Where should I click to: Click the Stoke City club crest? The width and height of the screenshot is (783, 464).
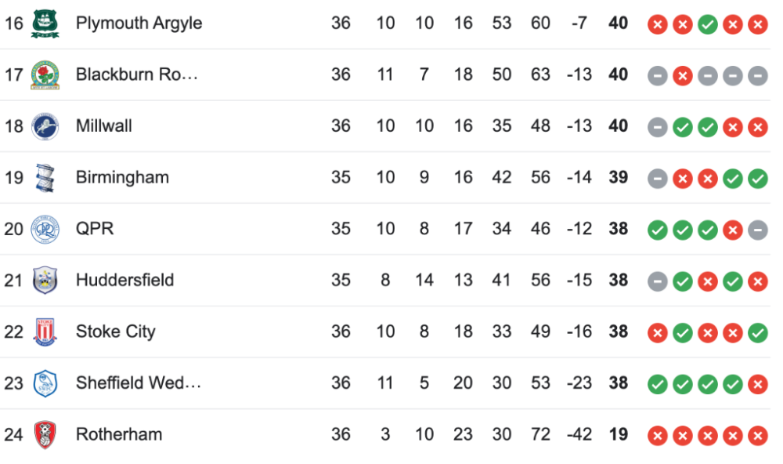tap(45, 332)
